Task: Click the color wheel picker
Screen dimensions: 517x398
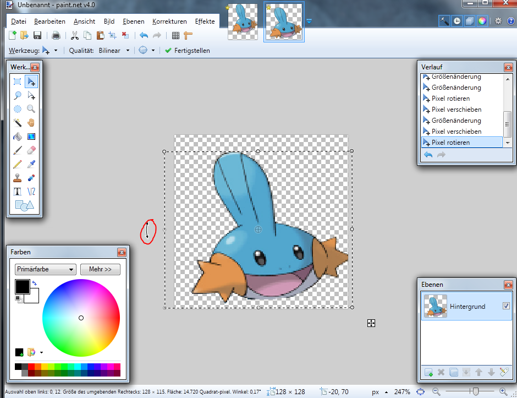Action: tap(81, 318)
